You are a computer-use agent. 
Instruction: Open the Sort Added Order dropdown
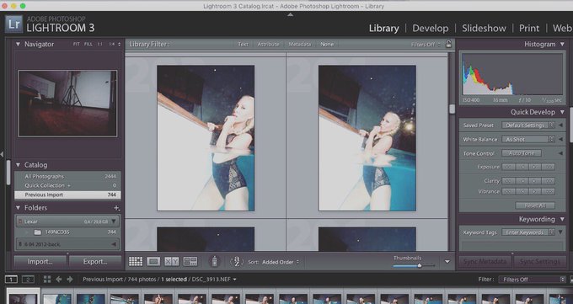pos(281,262)
